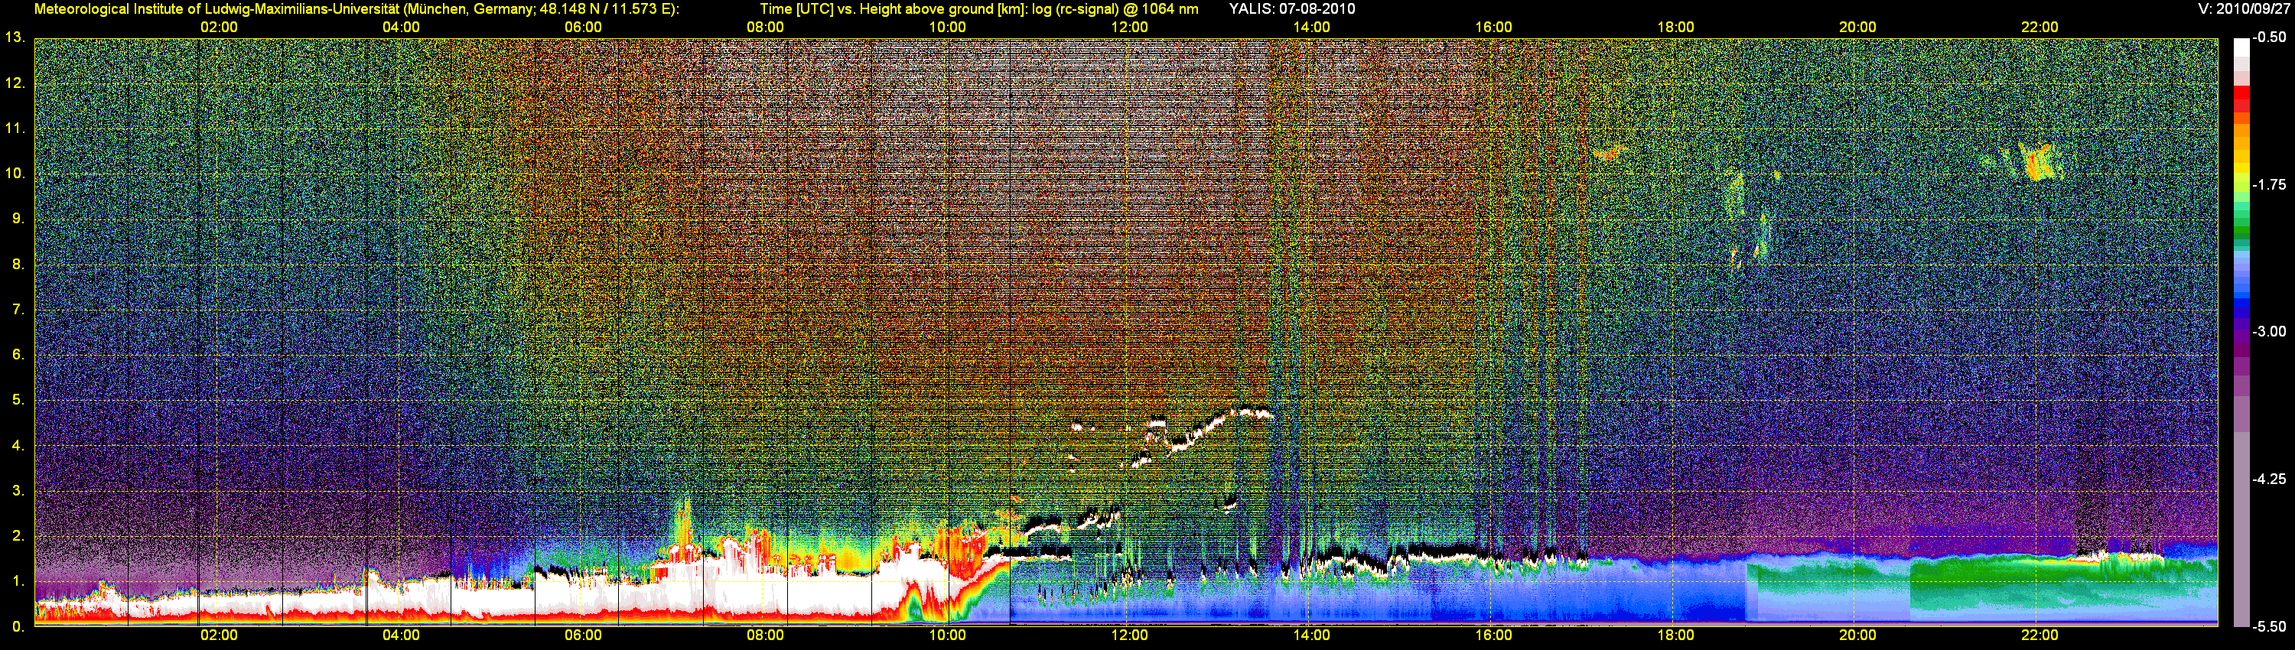
Task: Click the 12:00 label on the top time axis
Action: point(1129,27)
